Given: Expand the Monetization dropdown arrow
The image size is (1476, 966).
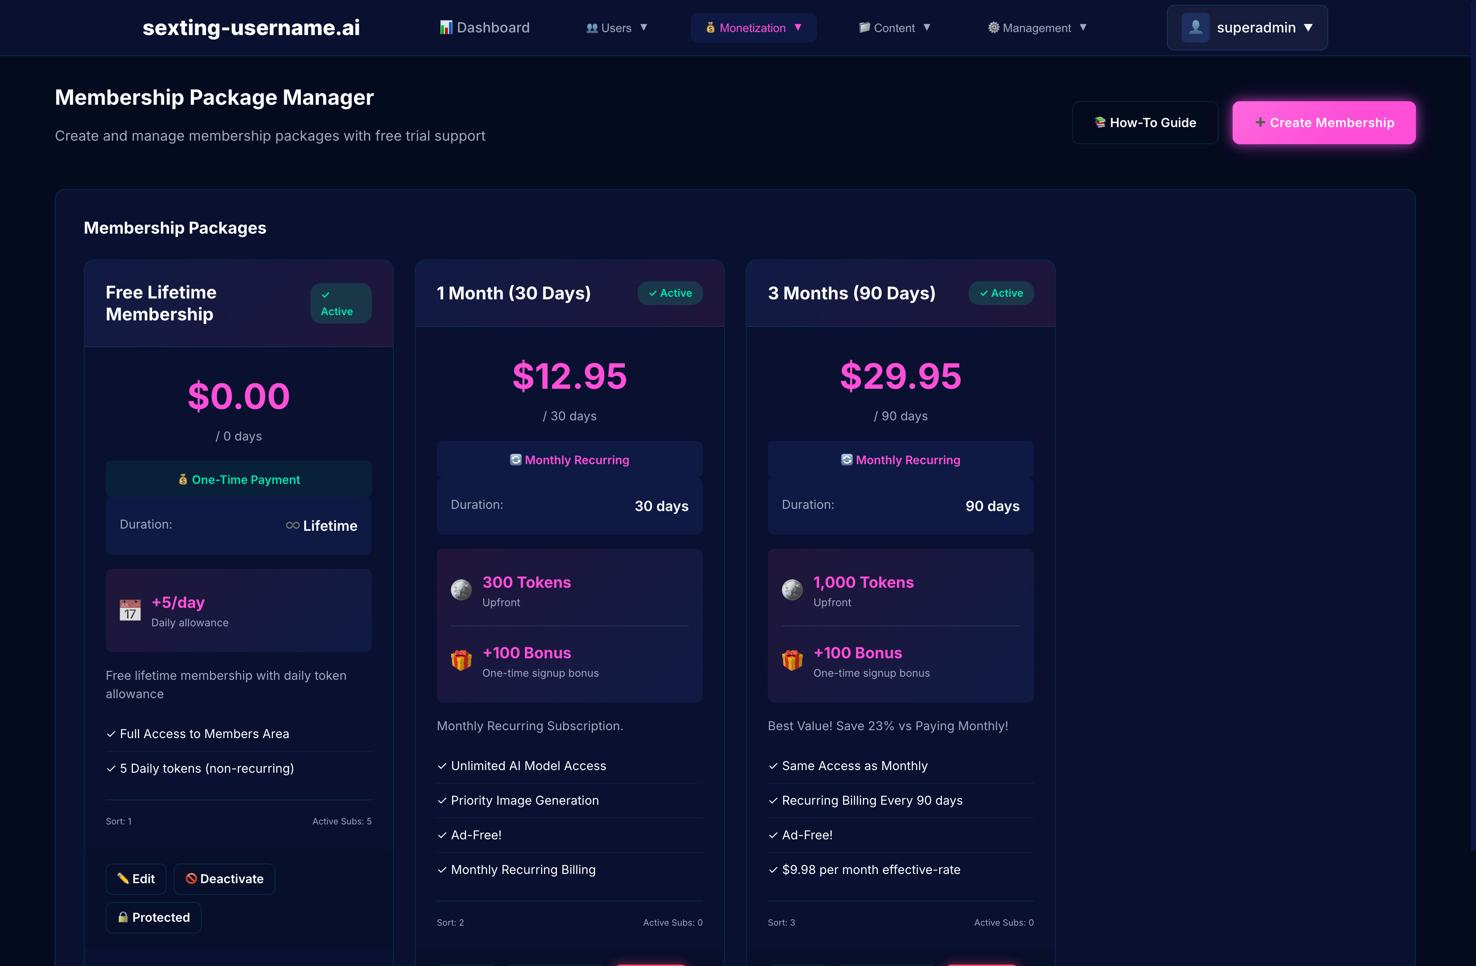Looking at the screenshot, I should coord(798,27).
